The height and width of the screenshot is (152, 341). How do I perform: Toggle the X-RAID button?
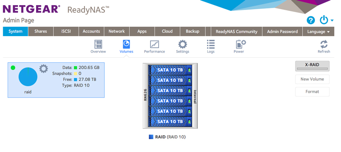coord(312,66)
